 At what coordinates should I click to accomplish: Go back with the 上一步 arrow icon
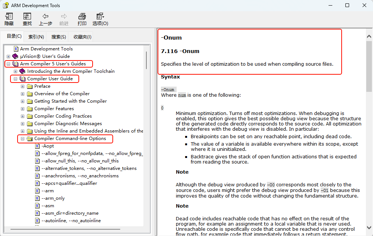[x=46, y=16]
